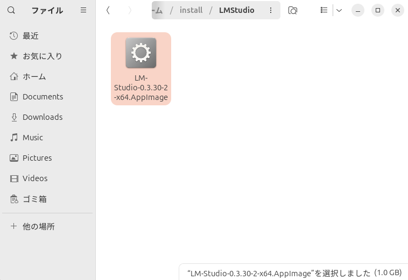Viewport: 408px width, 280px height.
Task: Click the Pictures icon in sidebar
Action: [14, 158]
